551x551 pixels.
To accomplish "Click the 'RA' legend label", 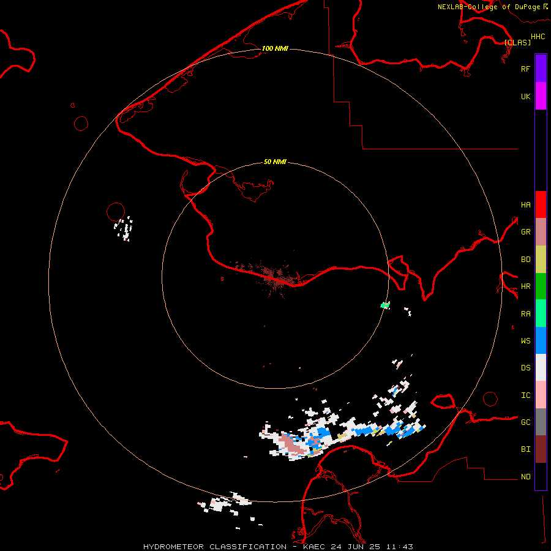I will 525,313.
